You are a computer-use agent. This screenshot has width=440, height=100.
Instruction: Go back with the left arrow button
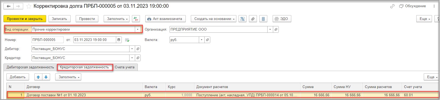9,6
